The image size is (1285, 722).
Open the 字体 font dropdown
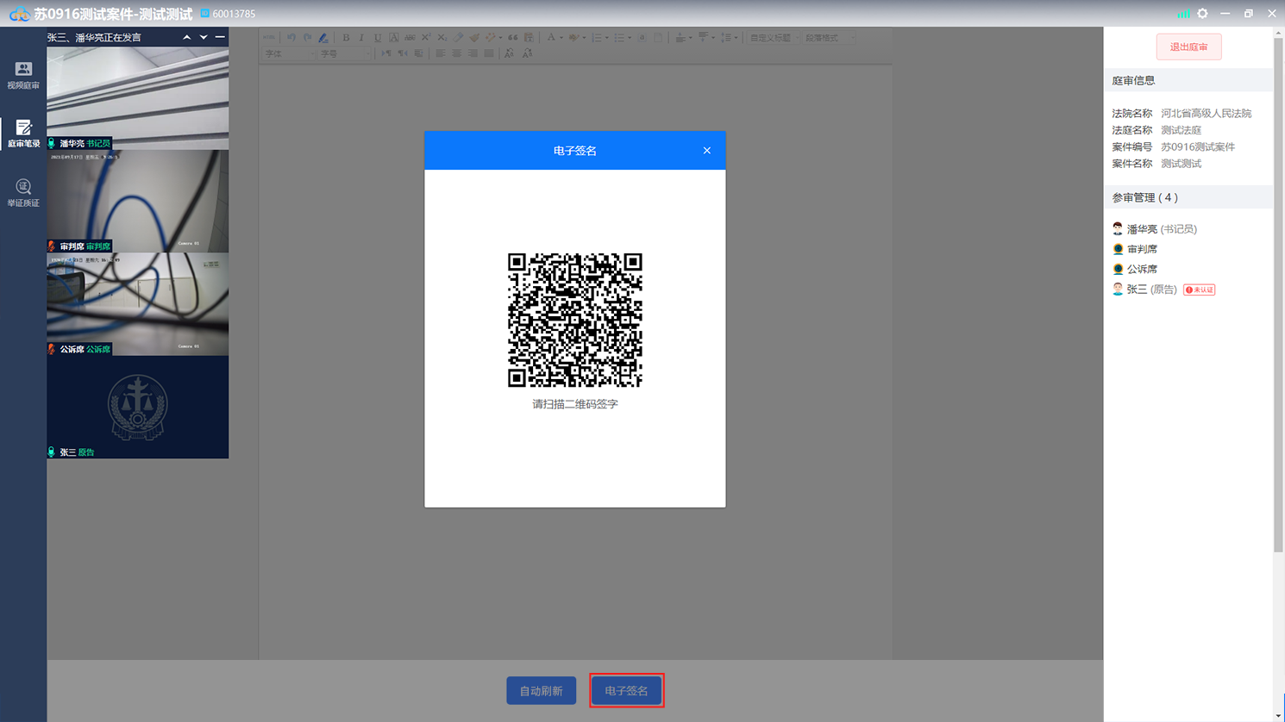(x=289, y=53)
